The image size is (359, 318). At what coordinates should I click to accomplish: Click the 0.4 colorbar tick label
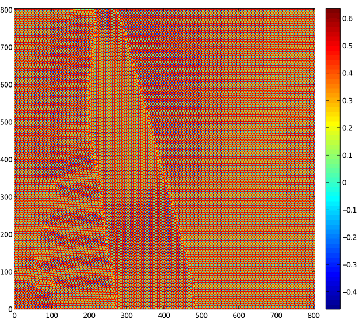click(347, 73)
